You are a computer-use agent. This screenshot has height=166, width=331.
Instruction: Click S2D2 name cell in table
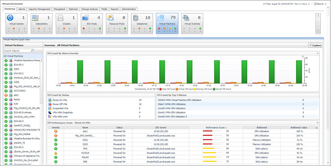pos(85,145)
